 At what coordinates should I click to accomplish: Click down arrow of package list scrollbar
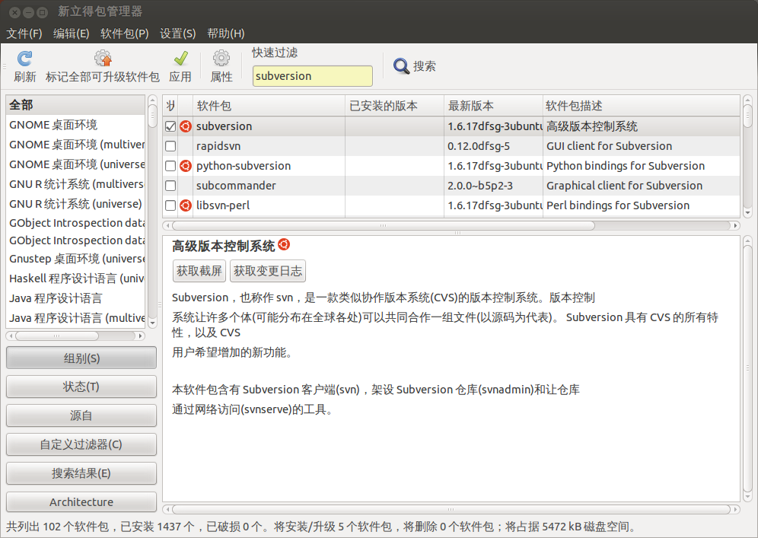[747, 212]
